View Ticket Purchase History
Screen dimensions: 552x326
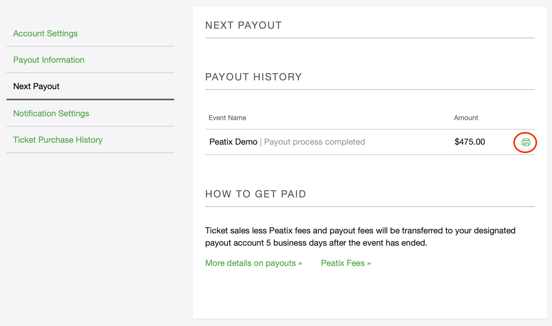(x=58, y=140)
